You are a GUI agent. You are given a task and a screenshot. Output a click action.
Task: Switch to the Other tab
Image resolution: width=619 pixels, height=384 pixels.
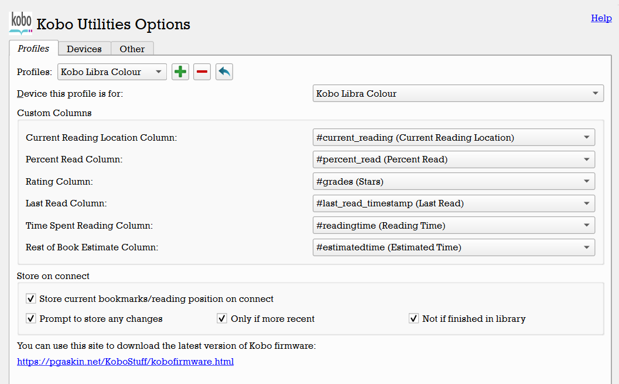pos(132,49)
